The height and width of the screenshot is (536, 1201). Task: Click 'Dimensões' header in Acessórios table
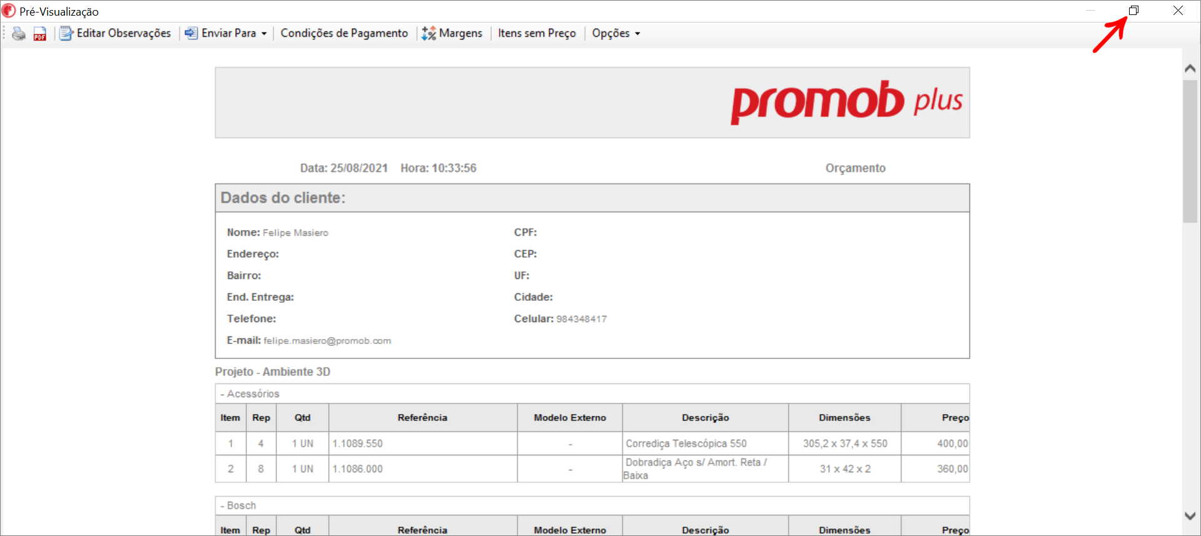844,418
